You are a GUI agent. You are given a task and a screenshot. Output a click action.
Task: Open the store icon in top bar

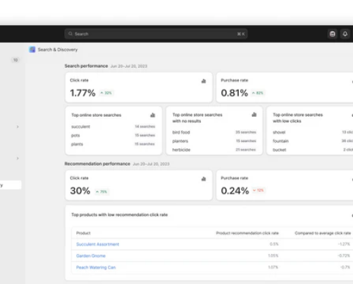coord(333,34)
